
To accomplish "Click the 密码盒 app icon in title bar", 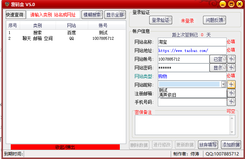I will coord(7,4).
